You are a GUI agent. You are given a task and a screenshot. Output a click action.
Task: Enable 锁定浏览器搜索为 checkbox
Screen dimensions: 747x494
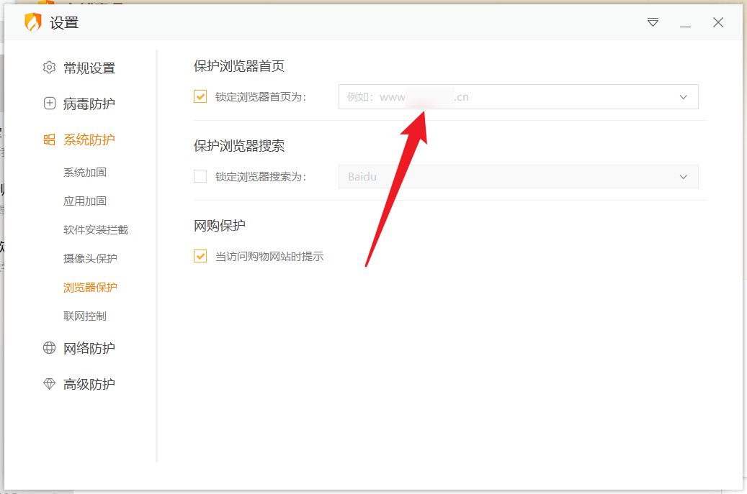(x=200, y=176)
